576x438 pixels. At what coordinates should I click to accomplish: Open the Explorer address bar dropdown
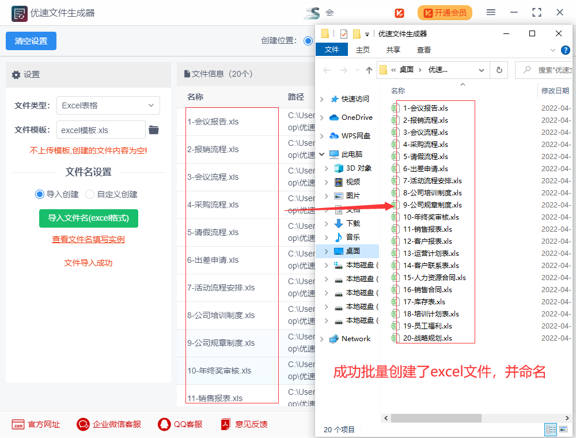[x=481, y=69]
